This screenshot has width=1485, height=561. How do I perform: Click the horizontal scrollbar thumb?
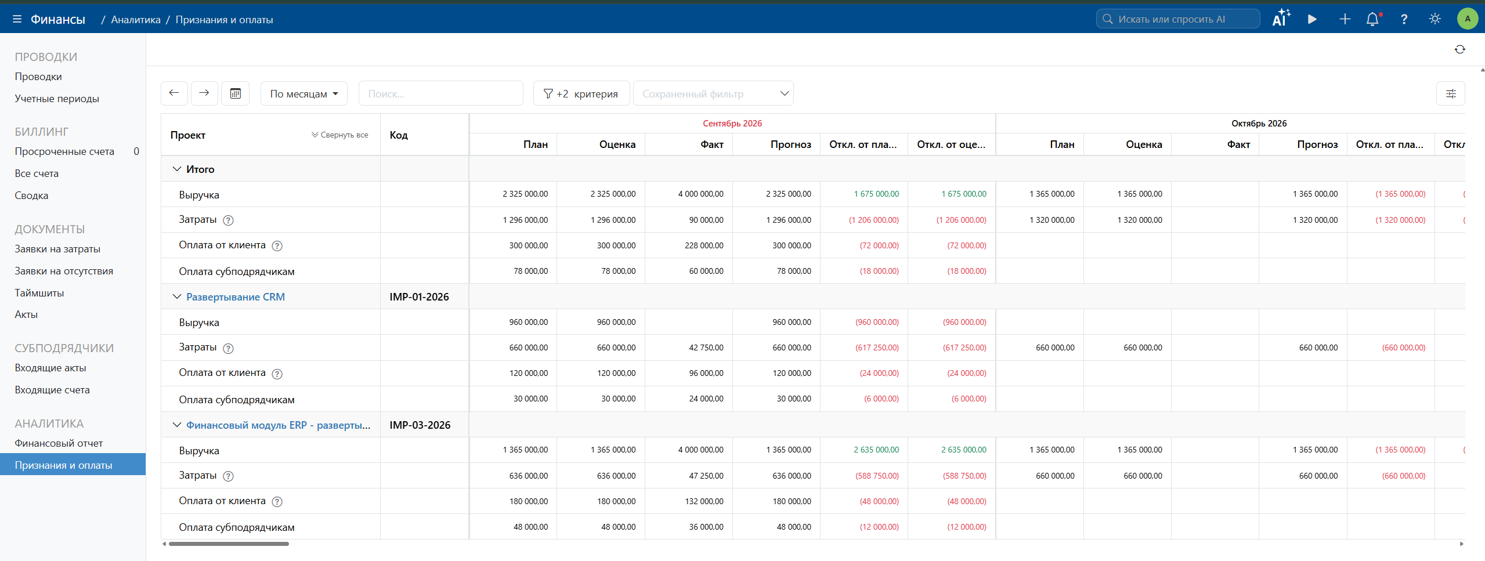pyautogui.click(x=229, y=544)
